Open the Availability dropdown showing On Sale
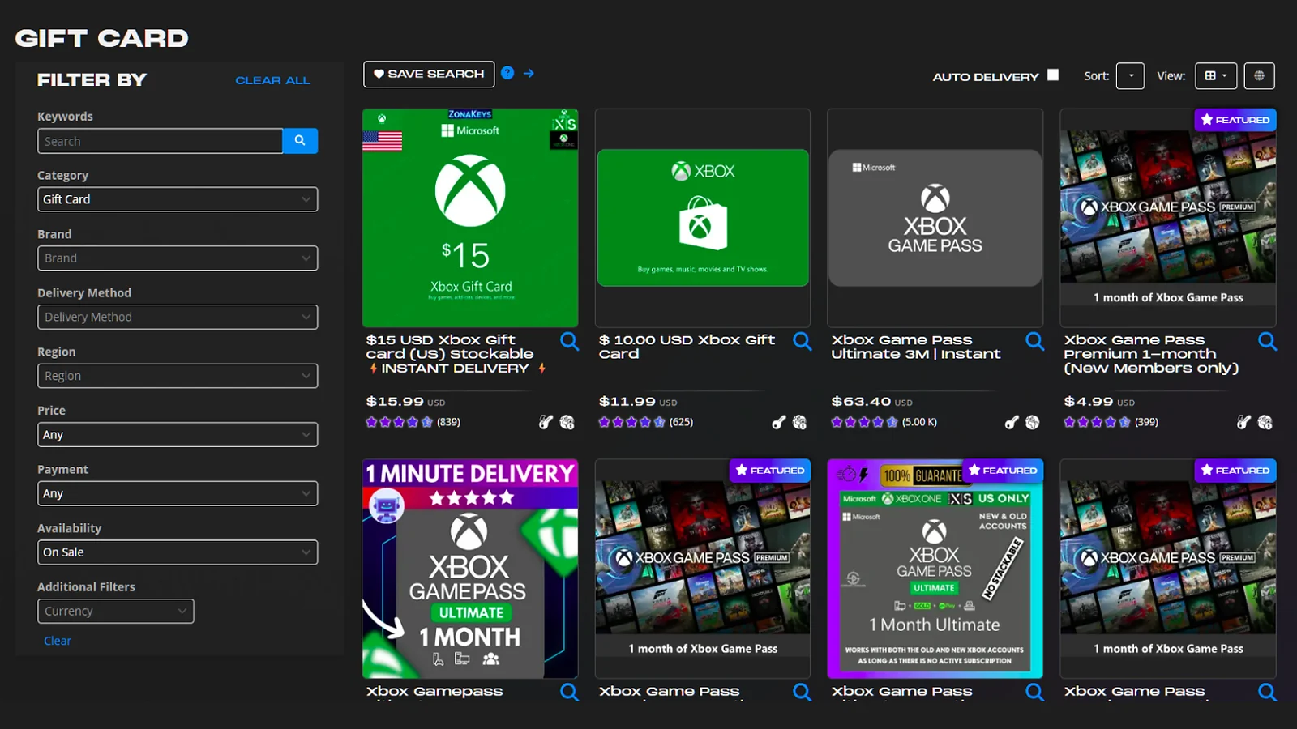This screenshot has width=1297, height=729. point(178,552)
